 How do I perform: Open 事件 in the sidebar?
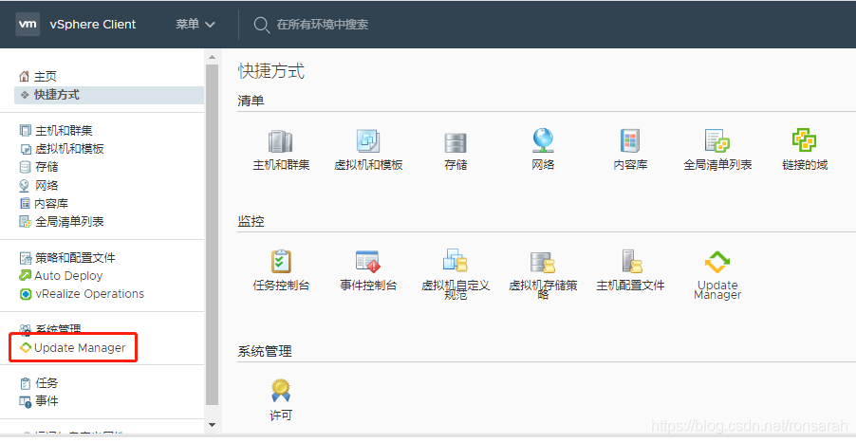[x=39, y=401]
